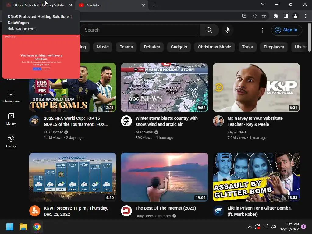The image size is (312, 234).
Task: Open the ABC News channel avatar
Action: [126, 121]
